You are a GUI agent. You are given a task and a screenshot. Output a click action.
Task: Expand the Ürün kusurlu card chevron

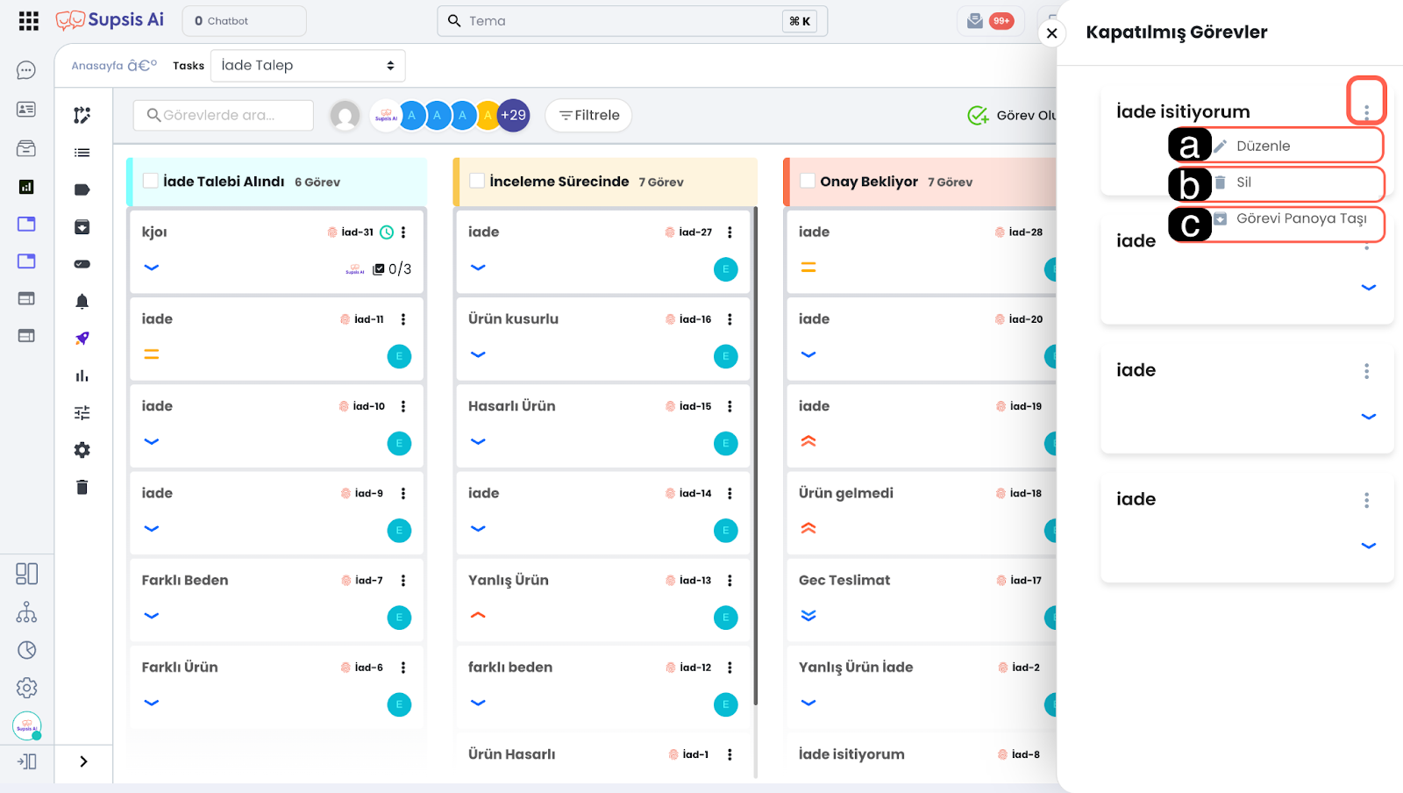(478, 354)
